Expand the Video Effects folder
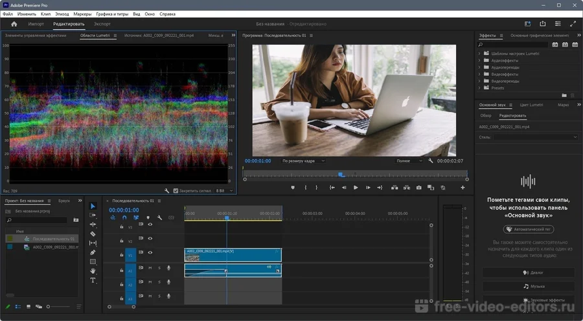The image size is (583, 321). coord(479,74)
